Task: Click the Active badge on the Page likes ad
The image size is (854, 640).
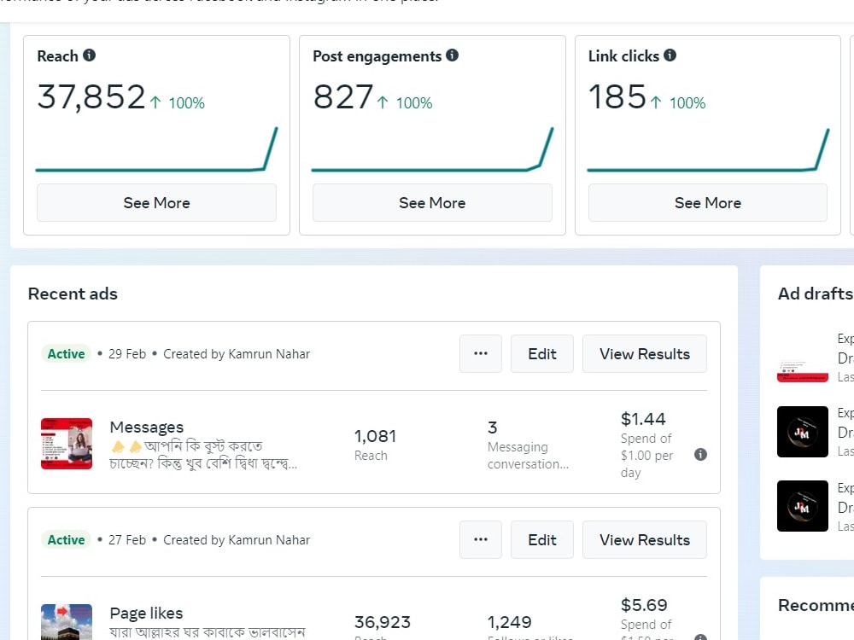Action: pos(65,539)
